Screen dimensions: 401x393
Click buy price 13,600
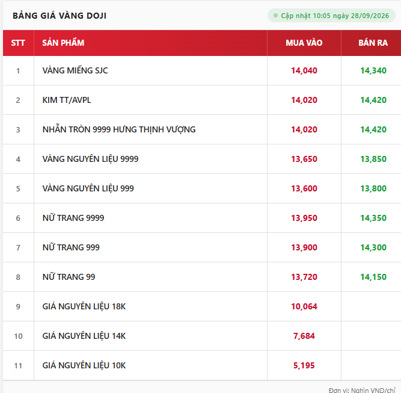[x=304, y=188]
